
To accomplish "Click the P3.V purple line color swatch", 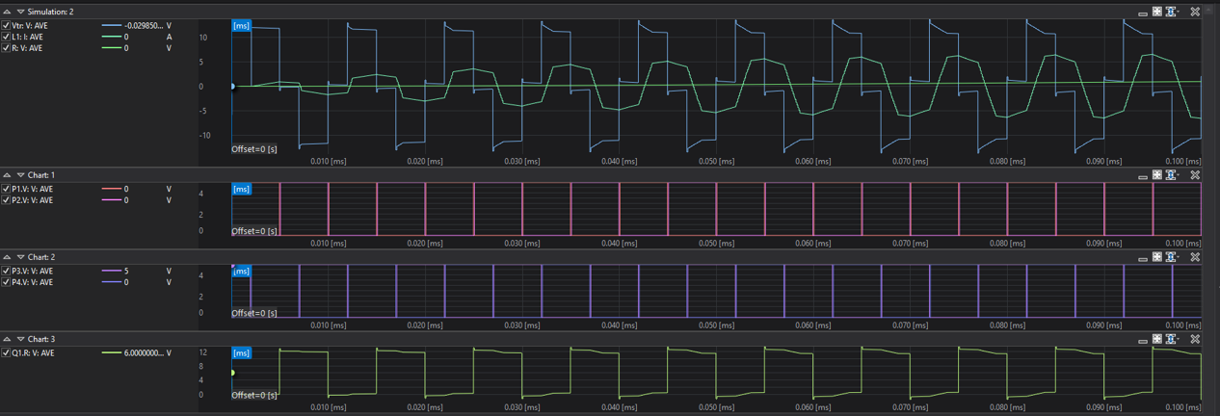I will 111,272.
